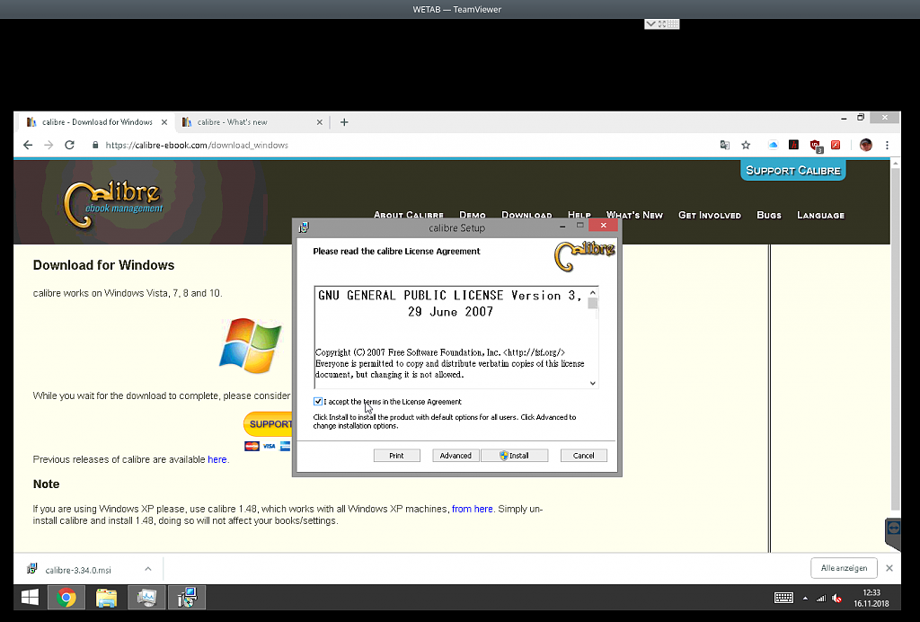Click Chrome icon in taskbar

[66, 598]
